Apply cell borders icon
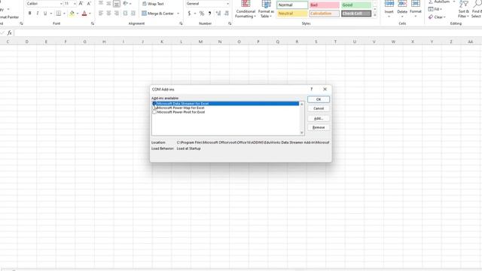Viewport: 482px width, 271px height. click(59, 14)
